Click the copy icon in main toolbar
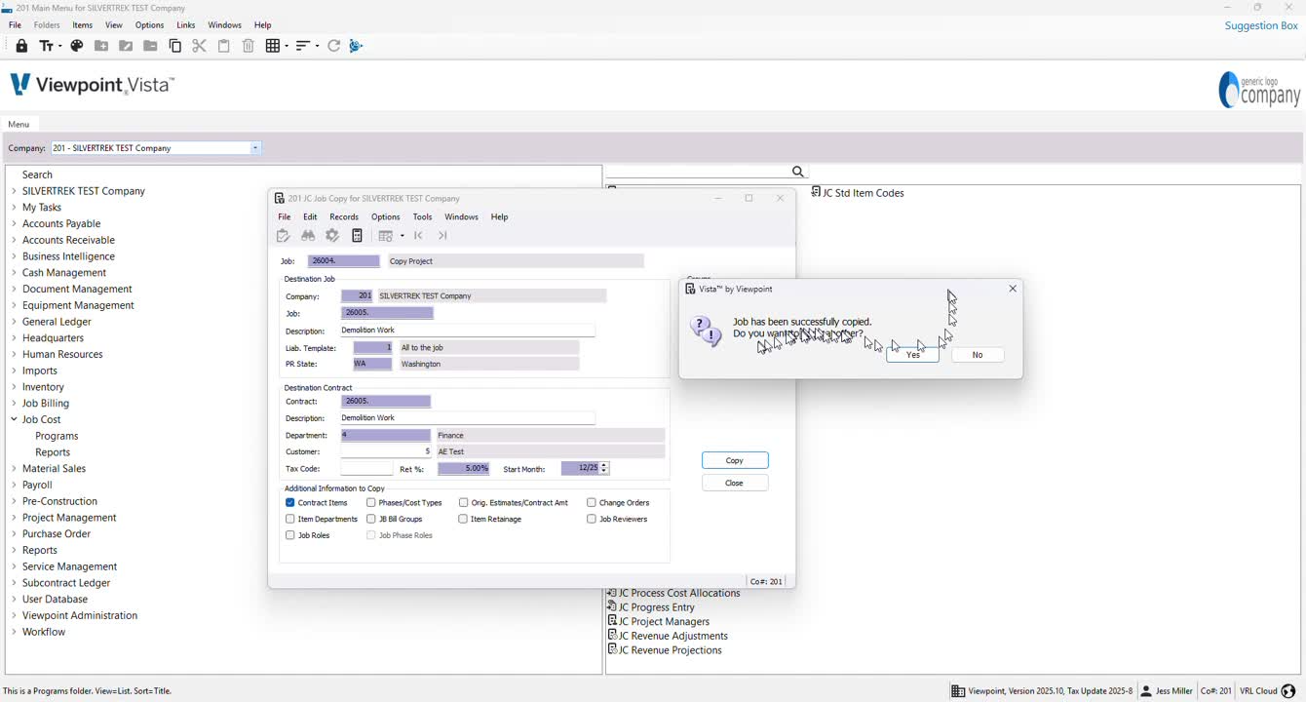1306x702 pixels. coord(175,46)
